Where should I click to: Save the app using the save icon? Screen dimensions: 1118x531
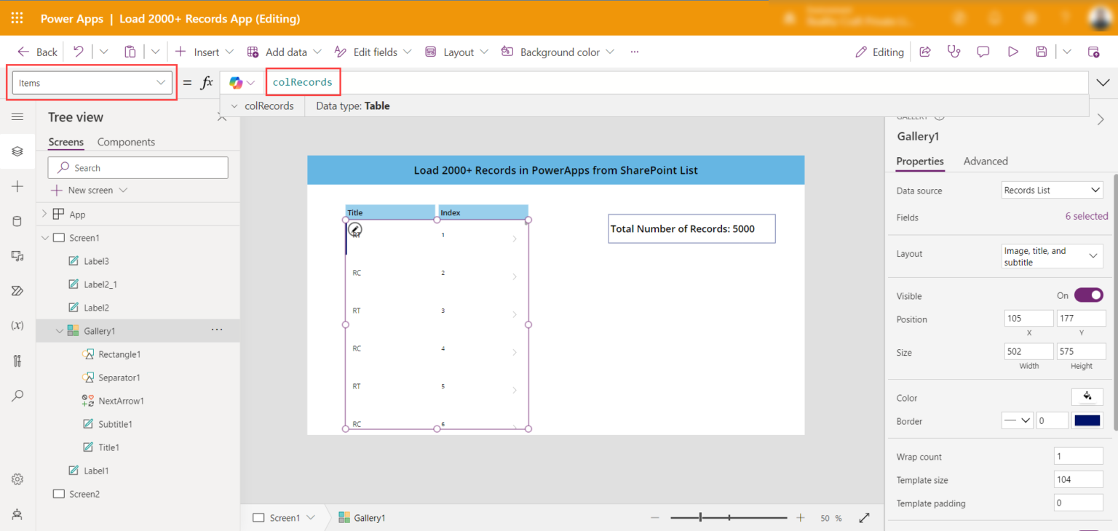pos(1041,51)
